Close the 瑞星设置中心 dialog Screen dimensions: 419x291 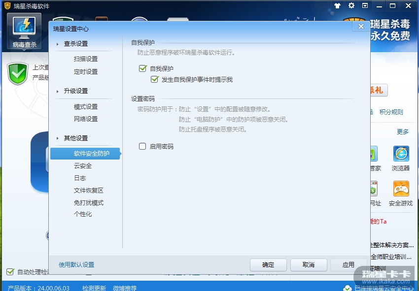click(361, 27)
